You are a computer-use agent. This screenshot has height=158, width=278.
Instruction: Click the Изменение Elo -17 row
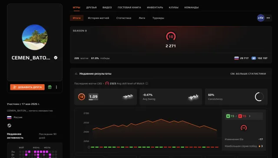tap(244, 139)
